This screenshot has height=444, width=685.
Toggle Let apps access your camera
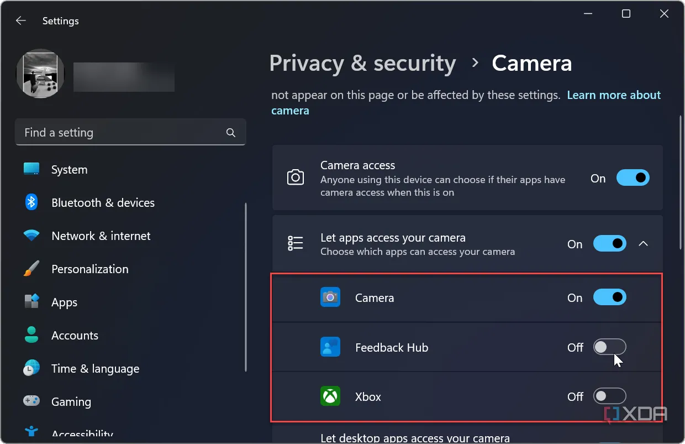609,244
